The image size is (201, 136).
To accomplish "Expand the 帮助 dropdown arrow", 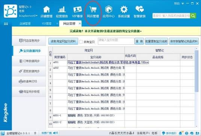I will click(183, 4).
